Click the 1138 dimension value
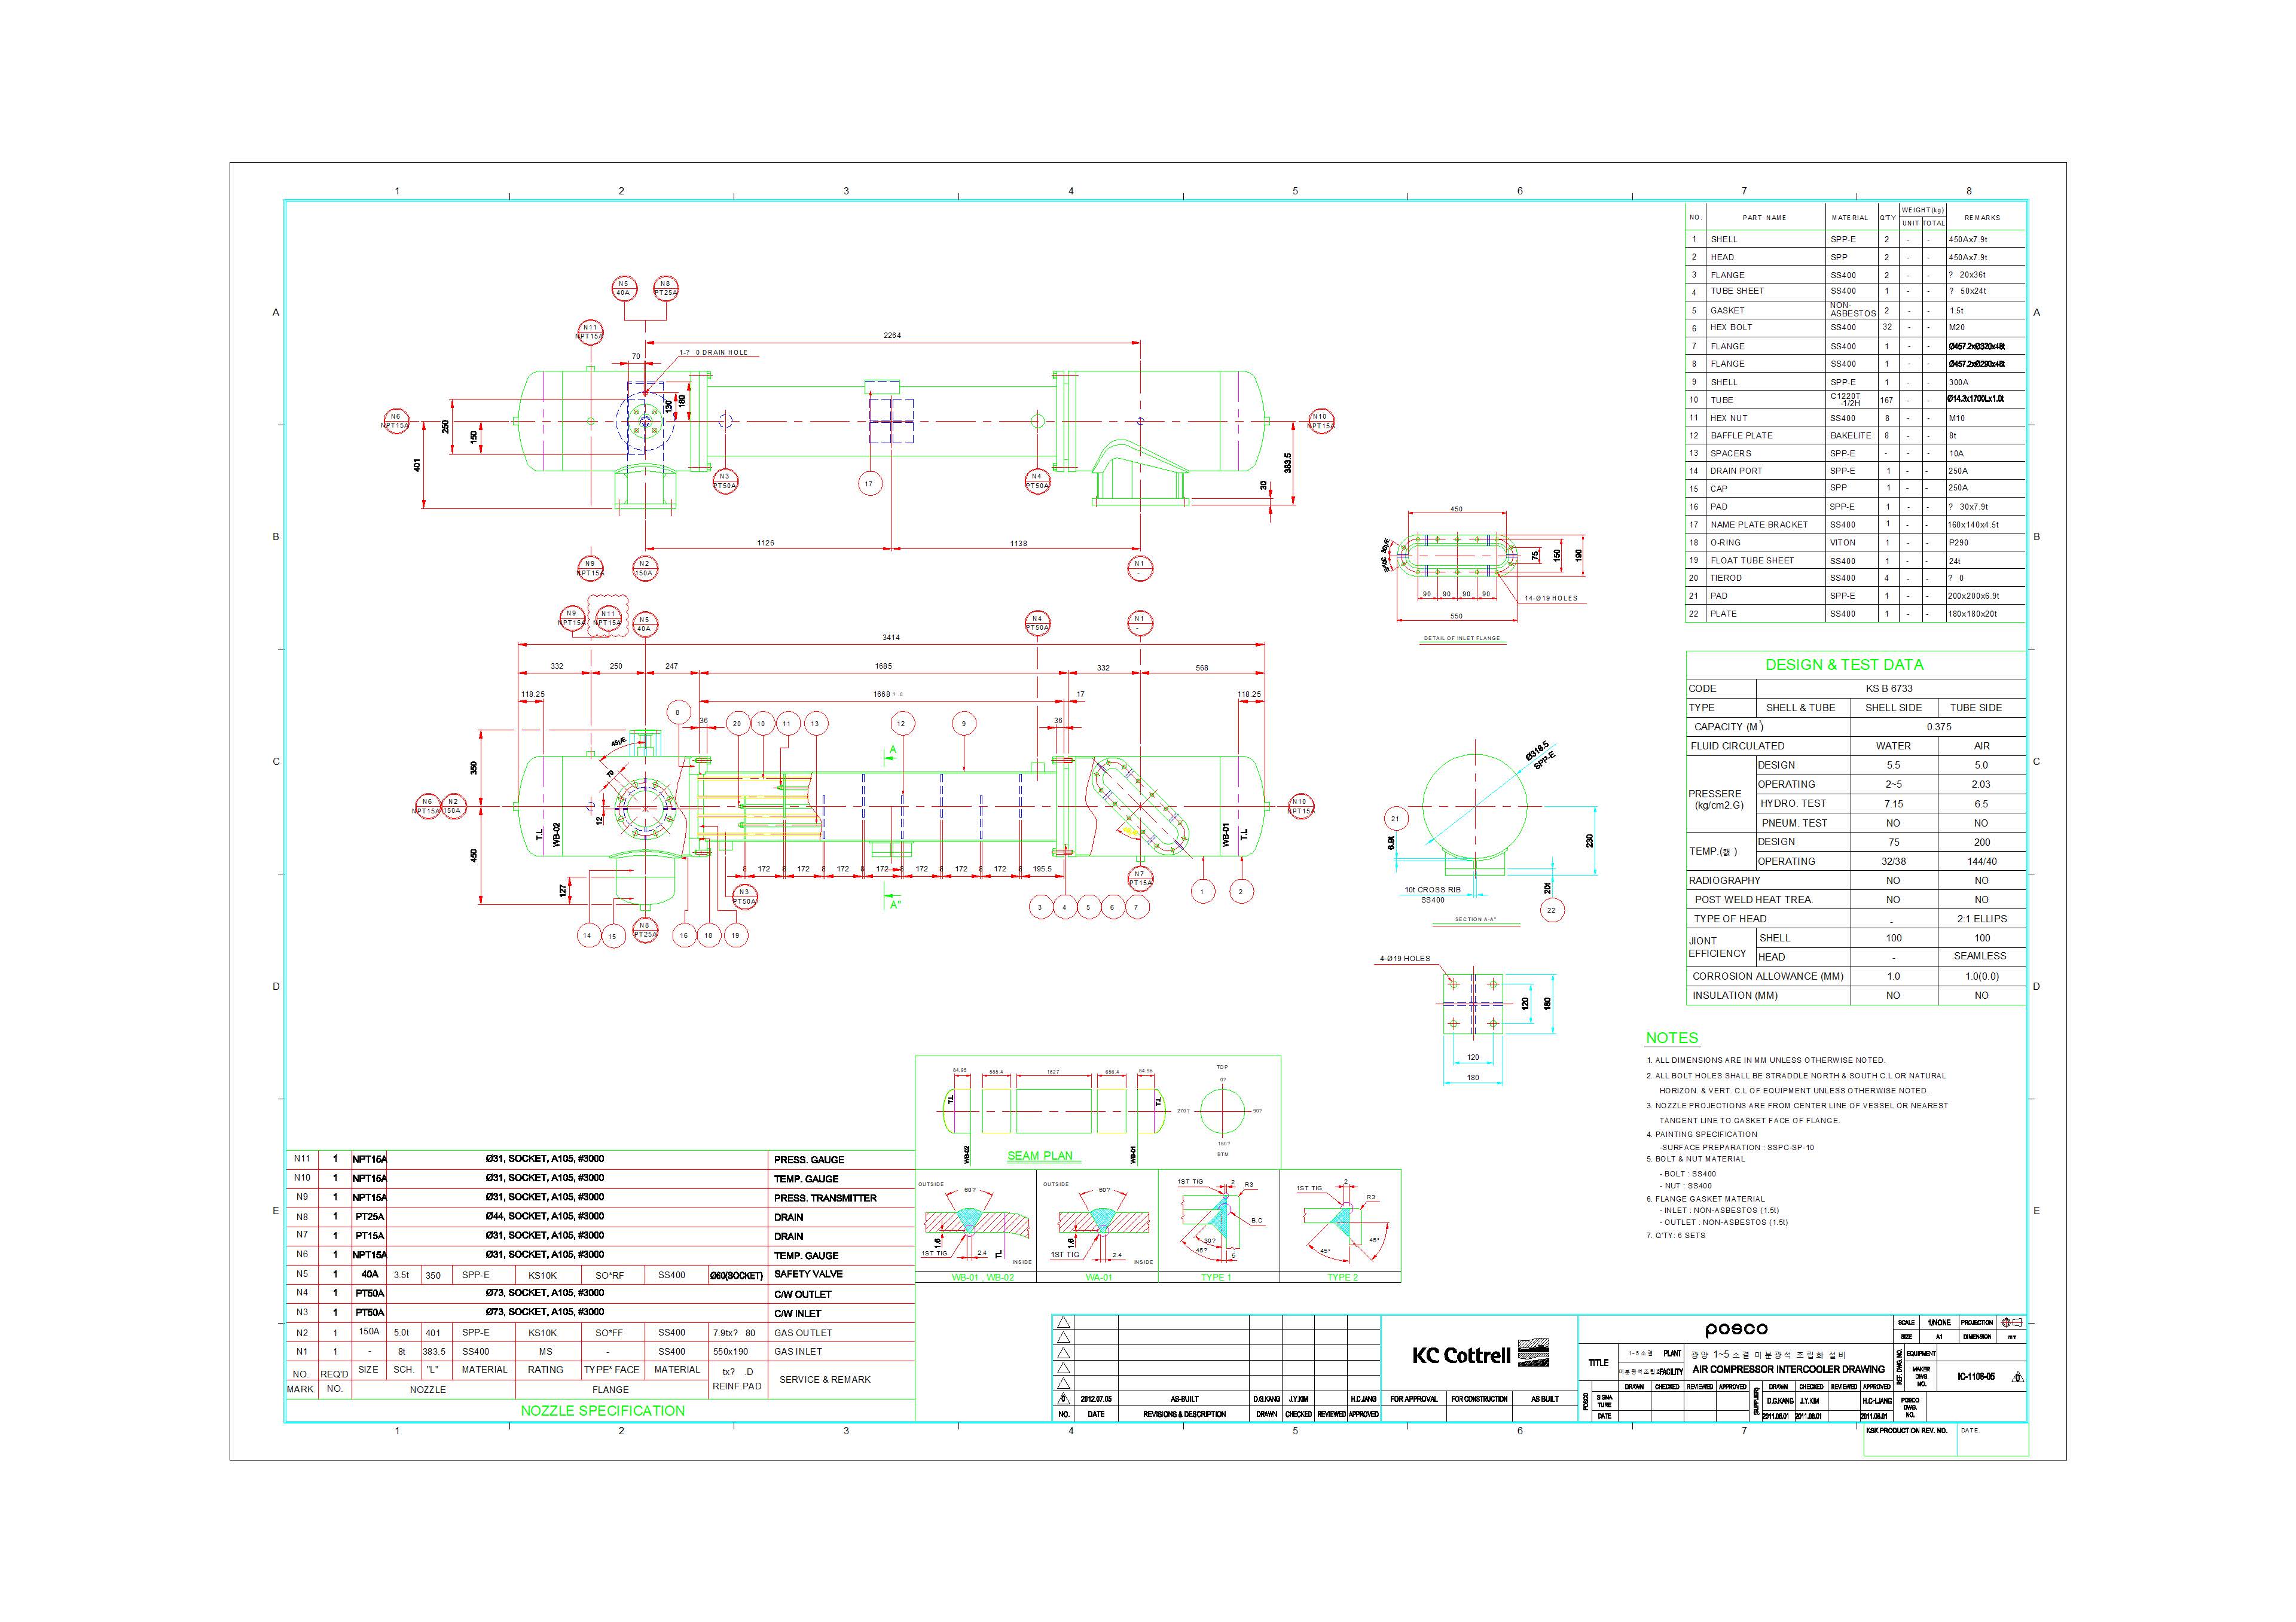Viewport: 2296px width, 1622px height. (1018, 543)
